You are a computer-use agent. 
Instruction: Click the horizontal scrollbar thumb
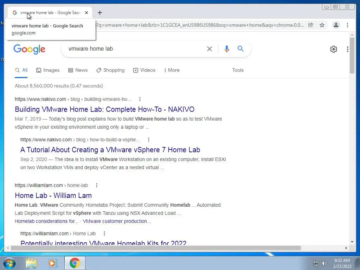pos(156,248)
